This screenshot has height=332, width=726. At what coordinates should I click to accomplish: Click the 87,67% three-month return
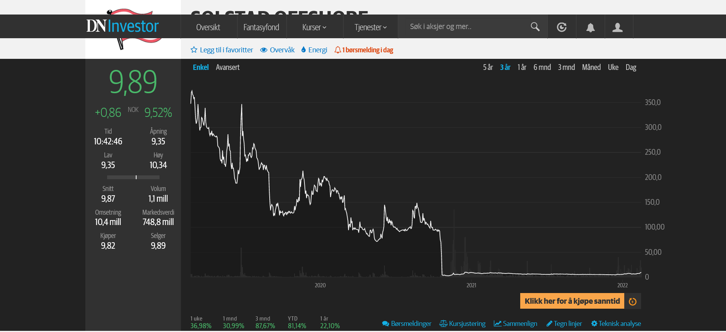pos(265,326)
